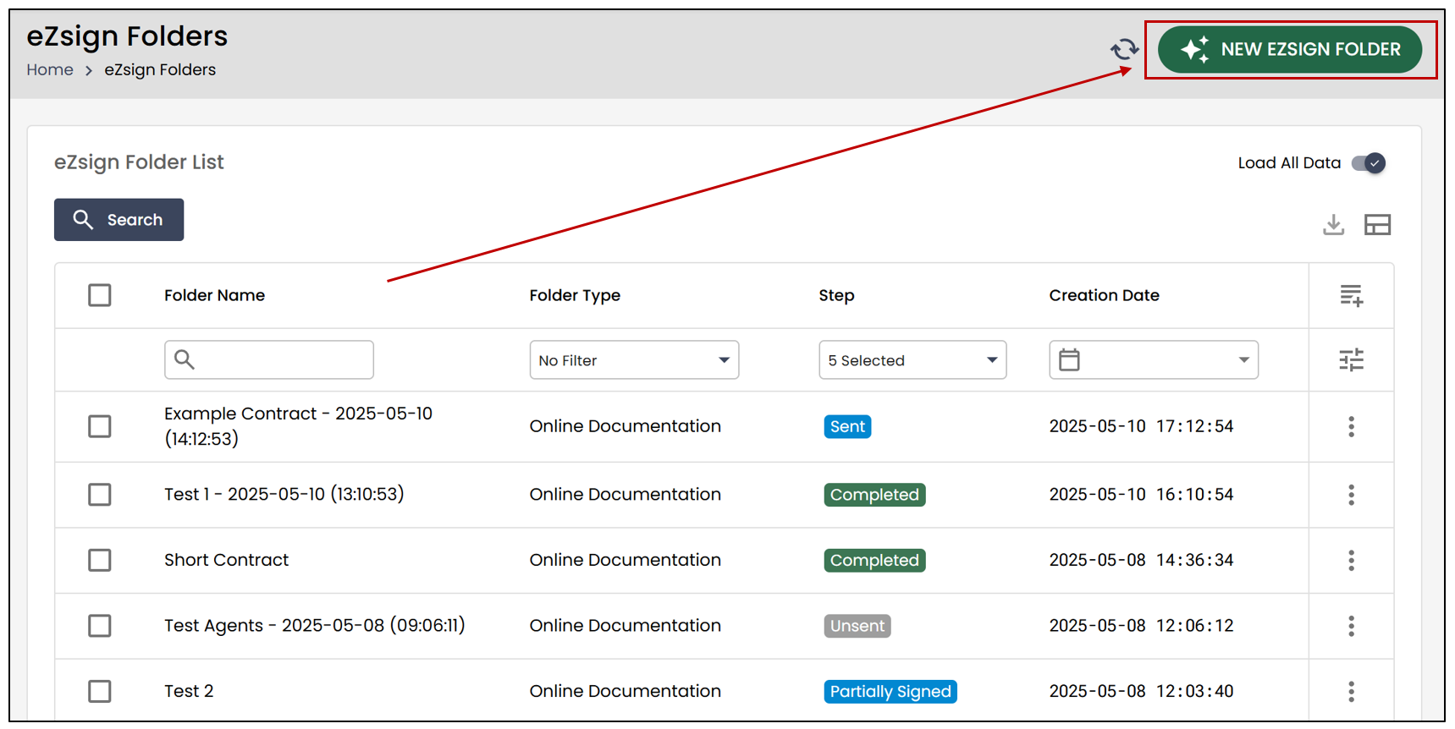The image size is (1455, 729).
Task: Open options menu for Example Contract row
Action: (x=1351, y=426)
